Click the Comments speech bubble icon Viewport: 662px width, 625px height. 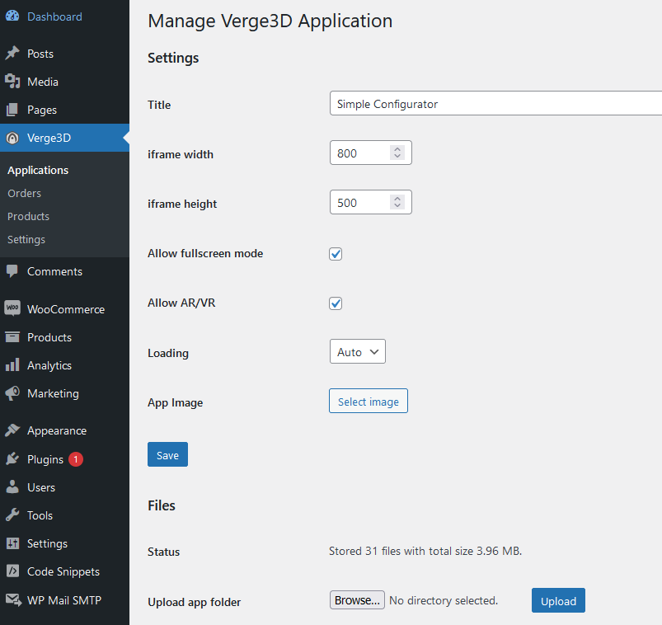(12, 271)
